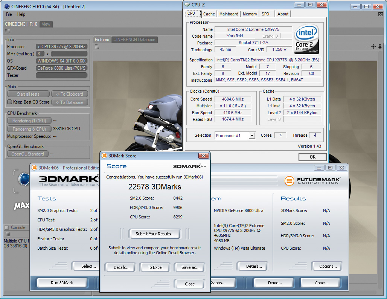The height and width of the screenshot is (299, 387).
Task: Click the 3DMark06 window title icon
Action: (x=34, y=168)
